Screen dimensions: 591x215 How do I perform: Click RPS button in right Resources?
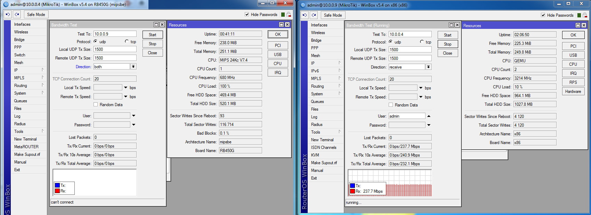tap(573, 82)
